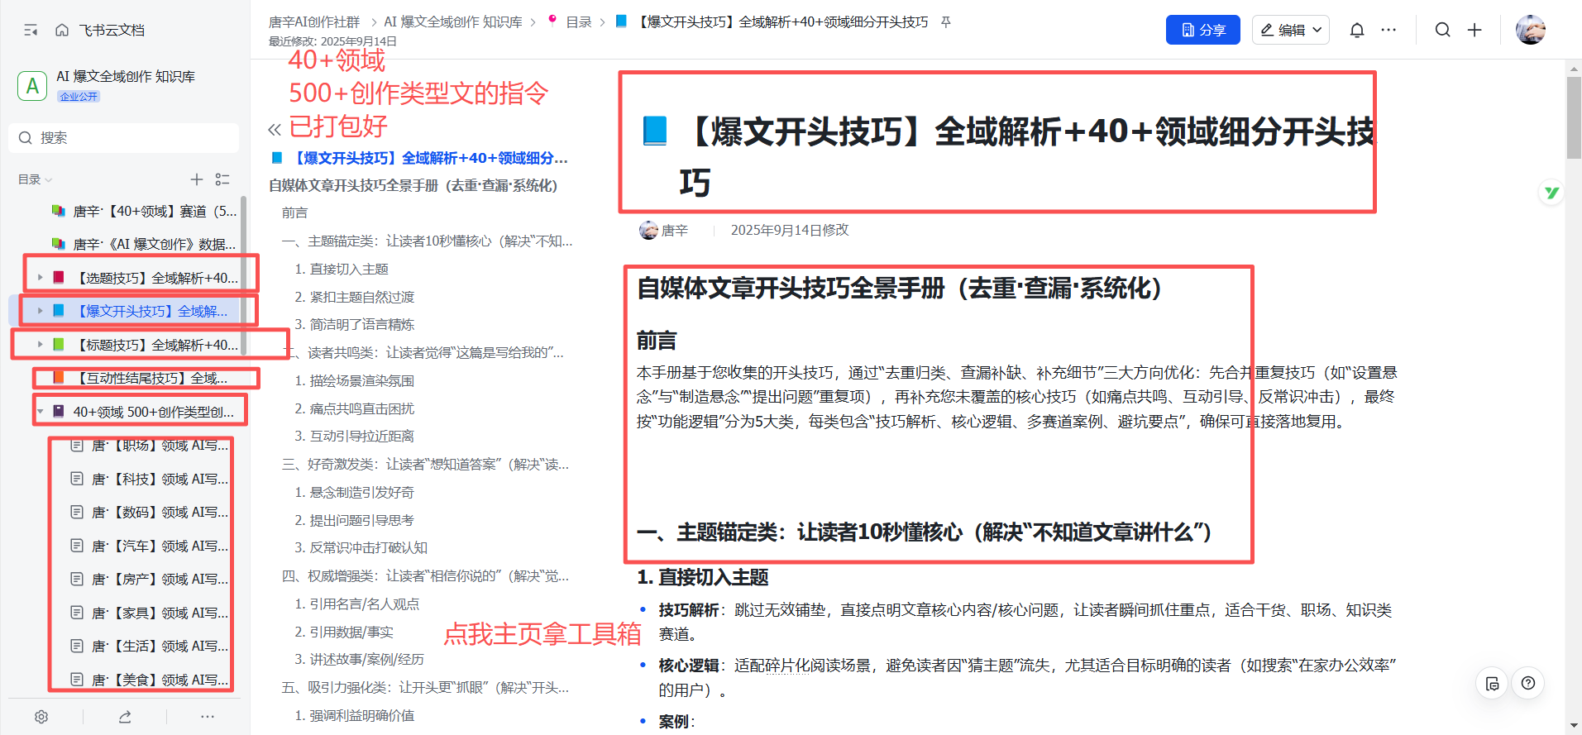Click the notification bell icon
This screenshot has width=1582, height=735.
pyautogui.click(x=1357, y=31)
